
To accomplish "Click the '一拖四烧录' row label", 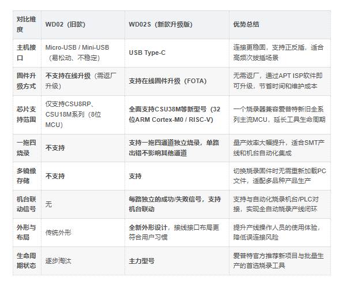I will tap(27, 148).
